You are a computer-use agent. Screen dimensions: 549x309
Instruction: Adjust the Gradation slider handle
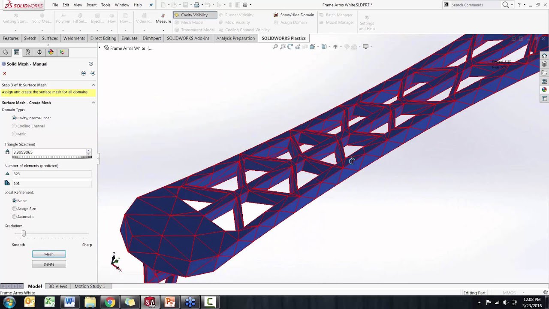(x=24, y=233)
